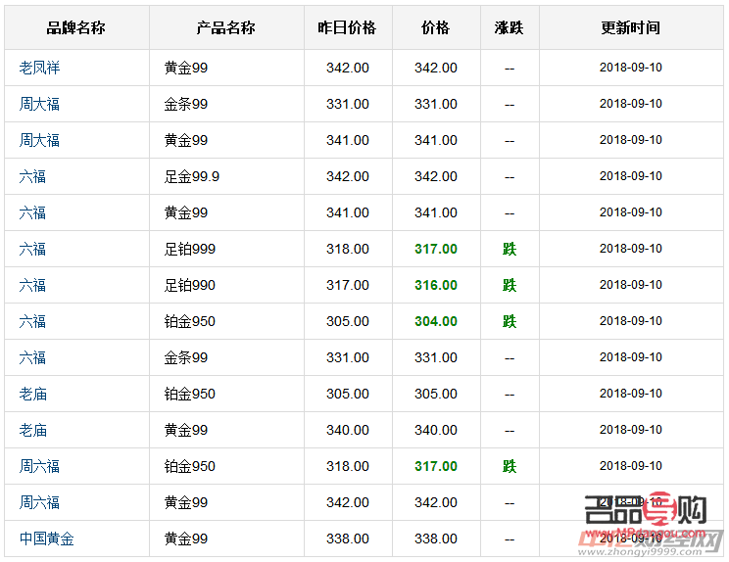Screen dimensions: 729x562
Task: Open 周大福 link in the 金条99 row
Action: (39, 104)
